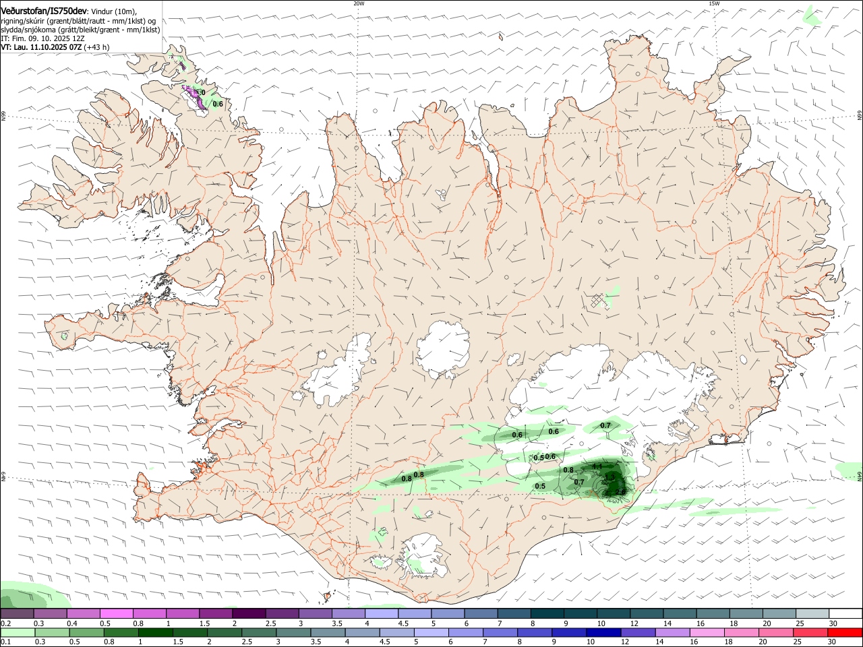Select top-row light grey swatch between 25 and 30

pos(812,614)
